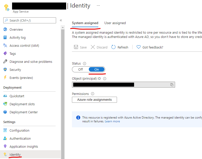This screenshot has width=202, height=159.
Task: Switch to the User assigned tab
Action: pyautogui.click(x=115, y=23)
